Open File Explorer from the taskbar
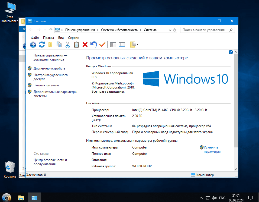The image size is (259, 202). [x=21, y=198]
